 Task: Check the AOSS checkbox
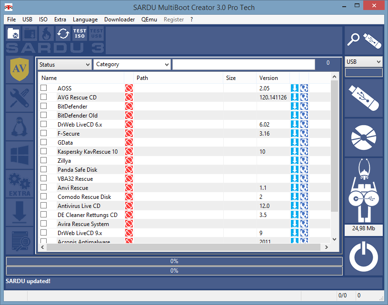click(43, 88)
